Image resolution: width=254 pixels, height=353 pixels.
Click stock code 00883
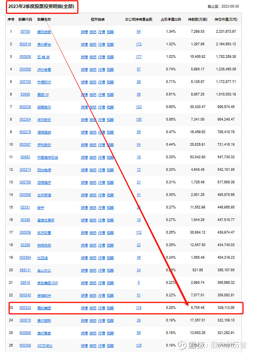click(x=25, y=157)
